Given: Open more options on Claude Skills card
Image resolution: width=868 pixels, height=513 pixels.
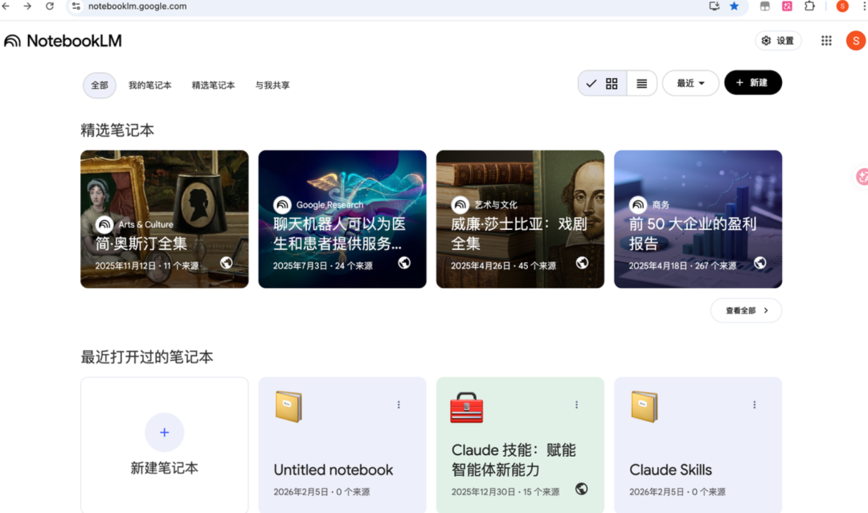Looking at the screenshot, I should pos(754,404).
